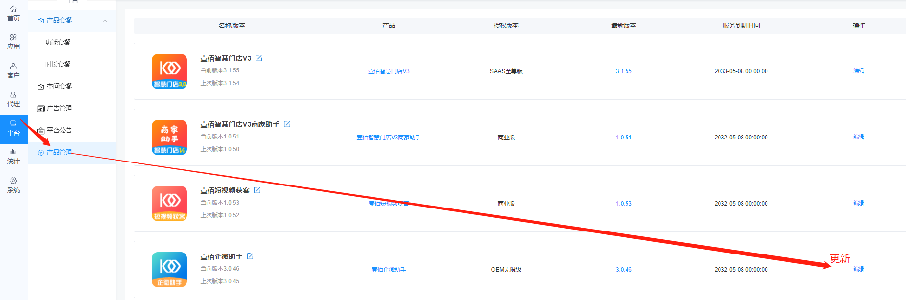The width and height of the screenshot is (906, 300).
Task: Click the SAAS至尊版 license cell
Action: (506, 71)
